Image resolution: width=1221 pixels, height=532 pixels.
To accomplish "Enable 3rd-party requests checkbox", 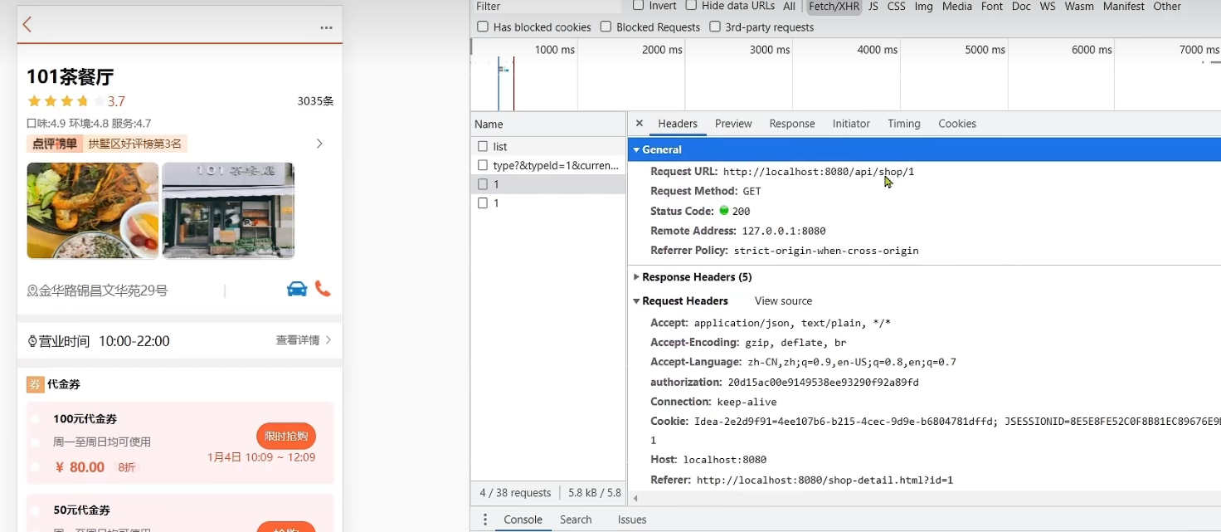I will (x=715, y=27).
